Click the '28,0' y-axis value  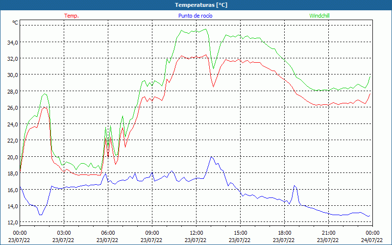click(13, 92)
